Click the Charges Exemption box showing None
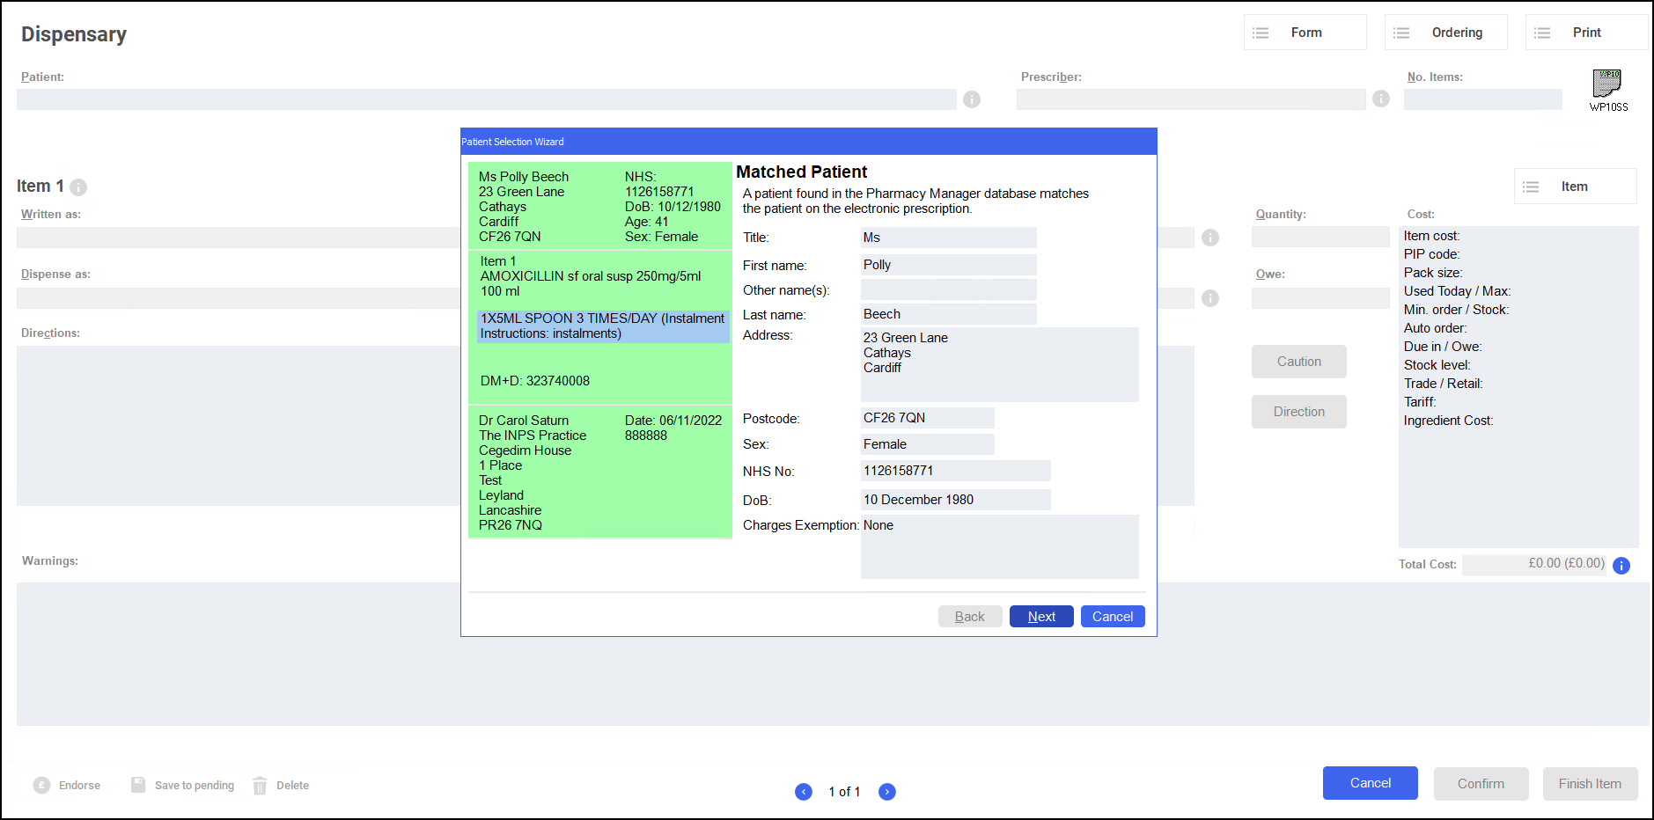This screenshot has width=1654, height=820. tap(1000, 546)
